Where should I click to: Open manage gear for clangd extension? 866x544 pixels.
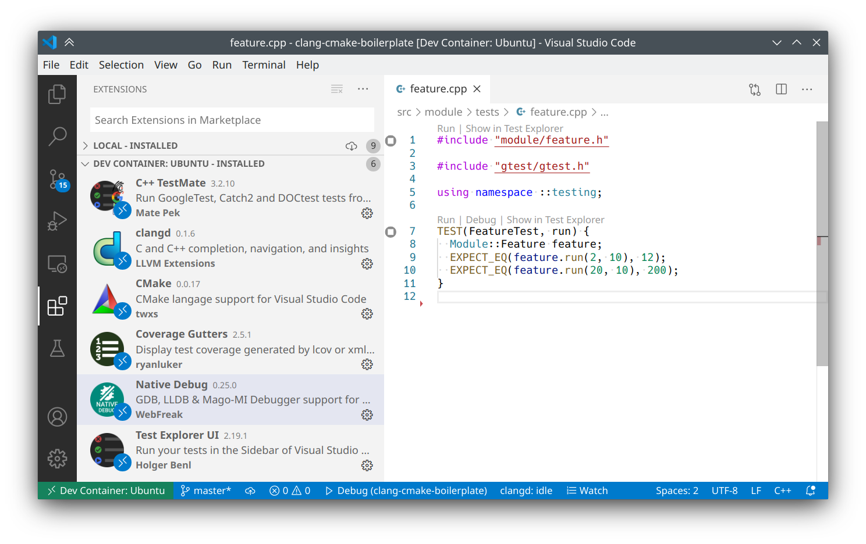[367, 264]
